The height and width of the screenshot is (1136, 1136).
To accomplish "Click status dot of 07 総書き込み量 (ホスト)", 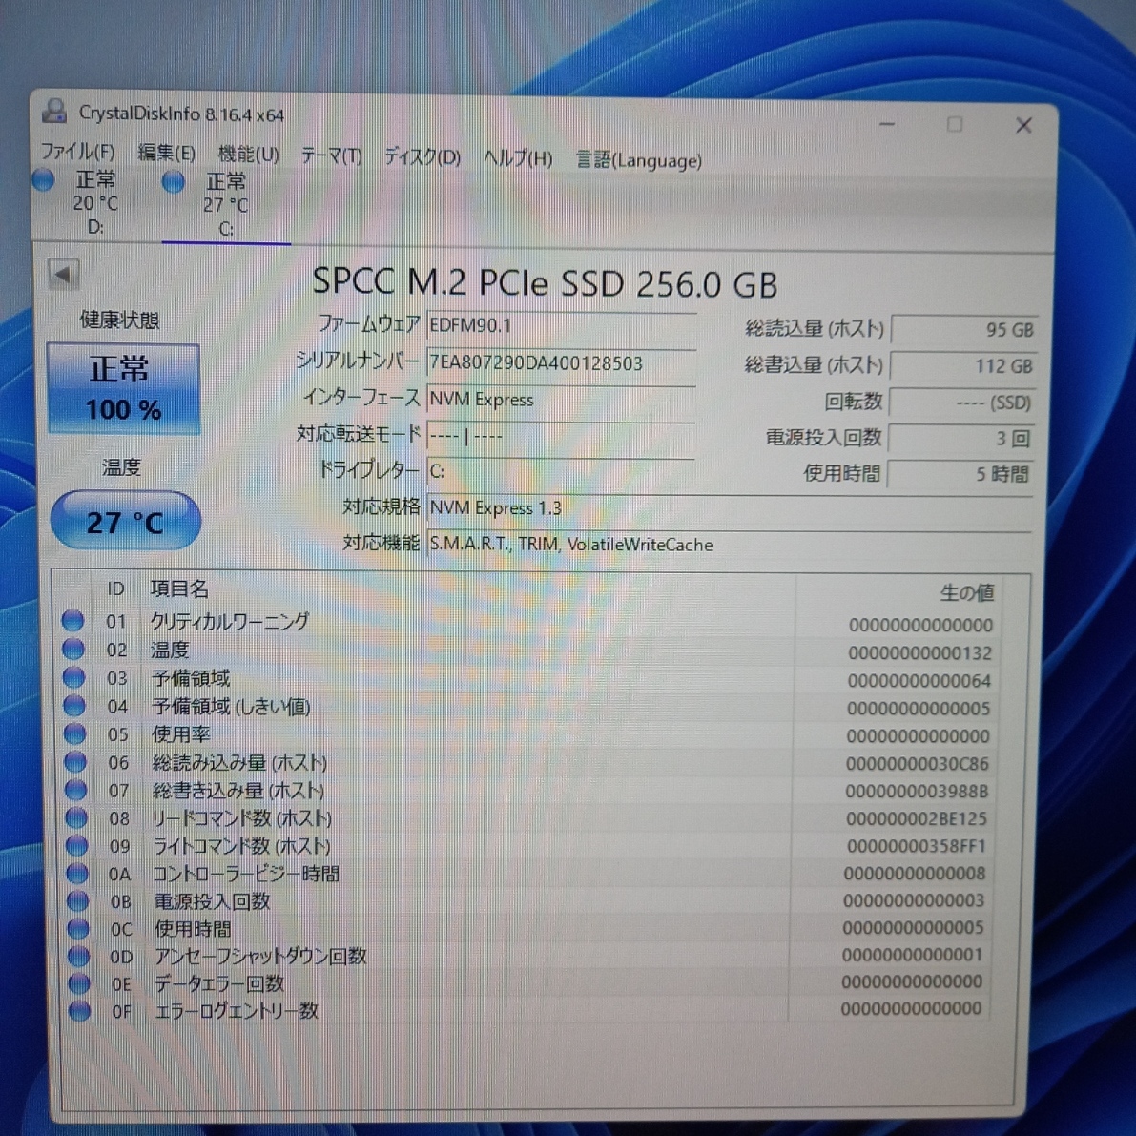I will coord(76,790).
